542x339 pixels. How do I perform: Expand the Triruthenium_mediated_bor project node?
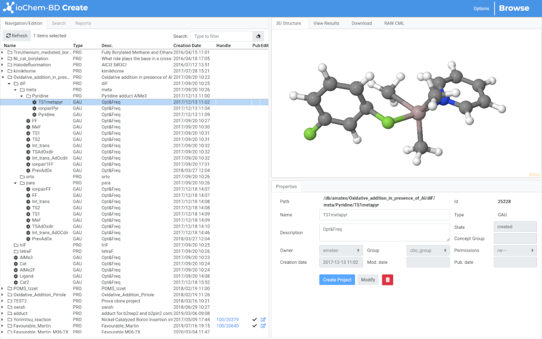(2, 52)
